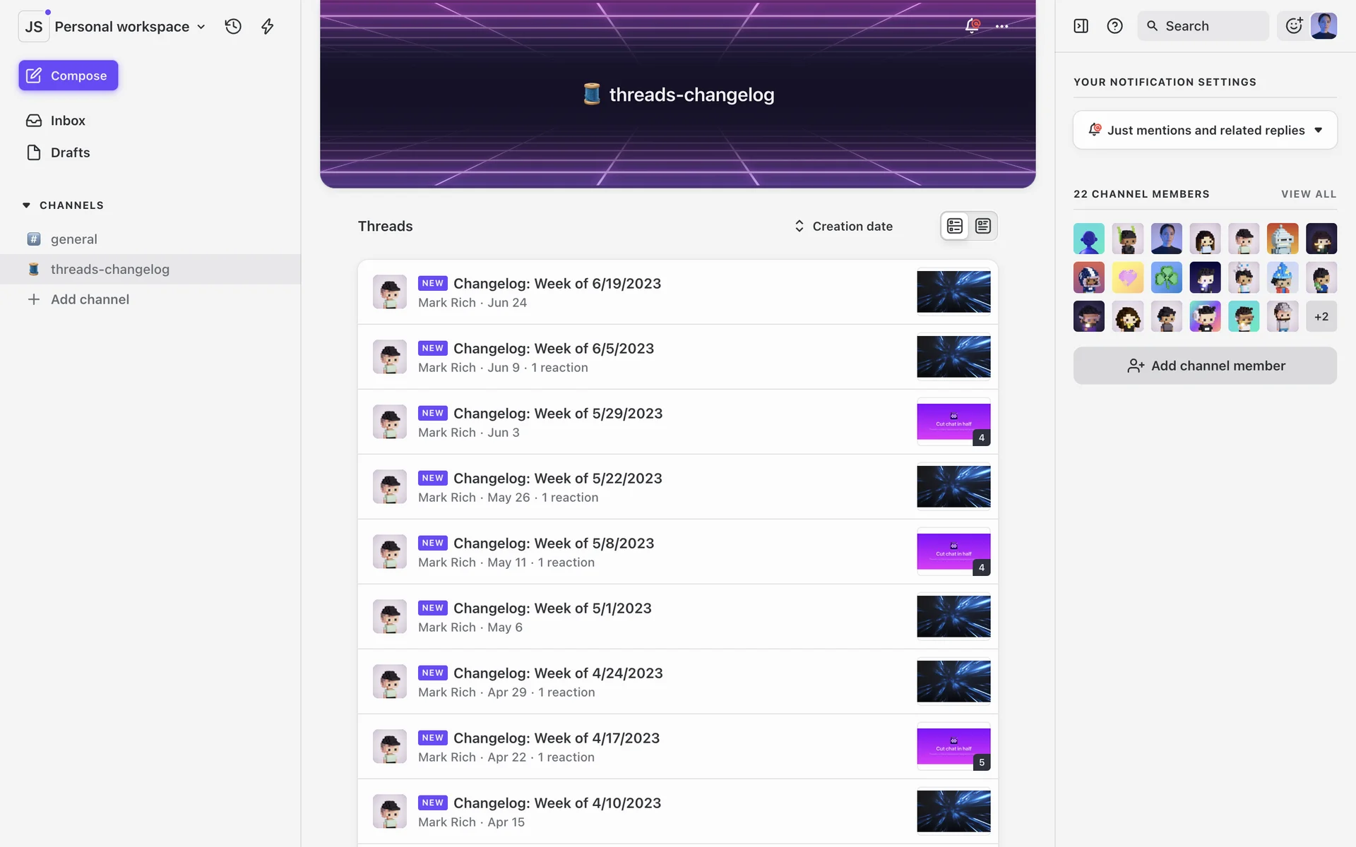Click the set status emoji icon
This screenshot has width=1356, height=847.
(x=1294, y=26)
